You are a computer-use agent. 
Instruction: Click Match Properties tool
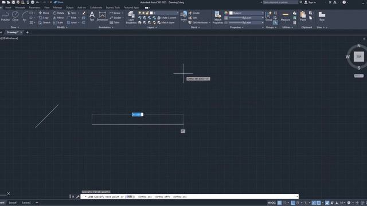[x=218, y=18]
